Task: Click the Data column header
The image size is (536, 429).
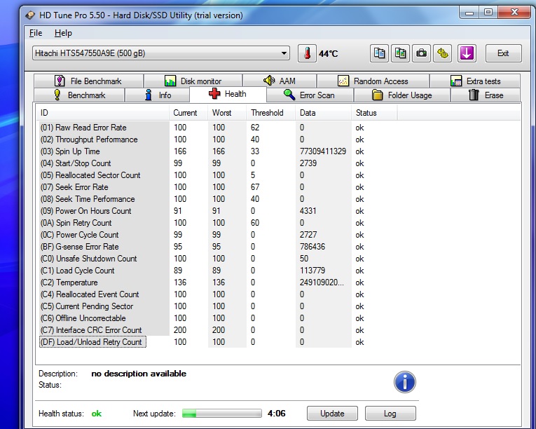Action: tap(324, 113)
